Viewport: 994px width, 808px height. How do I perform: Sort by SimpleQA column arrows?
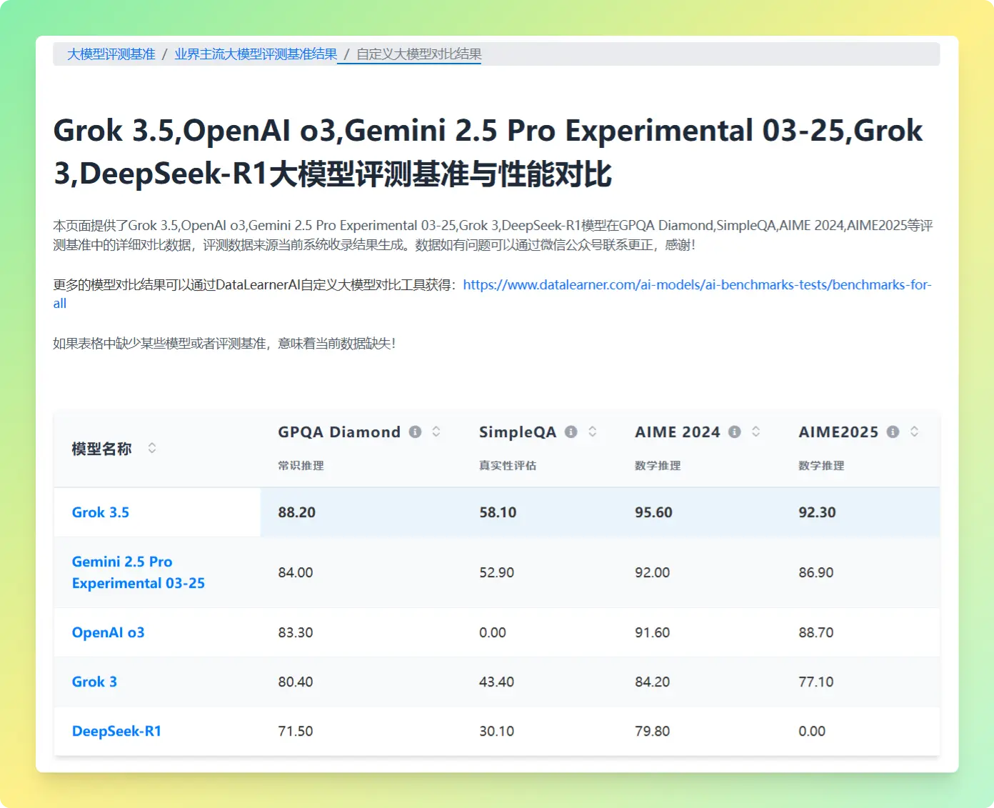(x=592, y=432)
